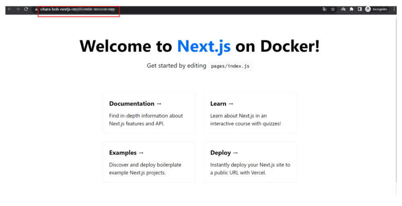This screenshot has height=206, width=402.
Task: Toggle the browser side panel icon
Action: pos(360,9)
